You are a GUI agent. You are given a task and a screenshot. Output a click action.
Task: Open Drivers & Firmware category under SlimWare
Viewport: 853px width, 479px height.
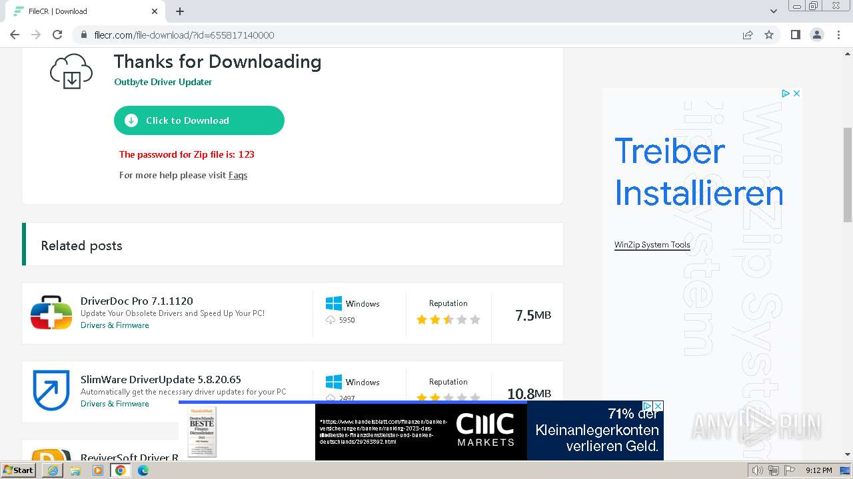(x=115, y=404)
